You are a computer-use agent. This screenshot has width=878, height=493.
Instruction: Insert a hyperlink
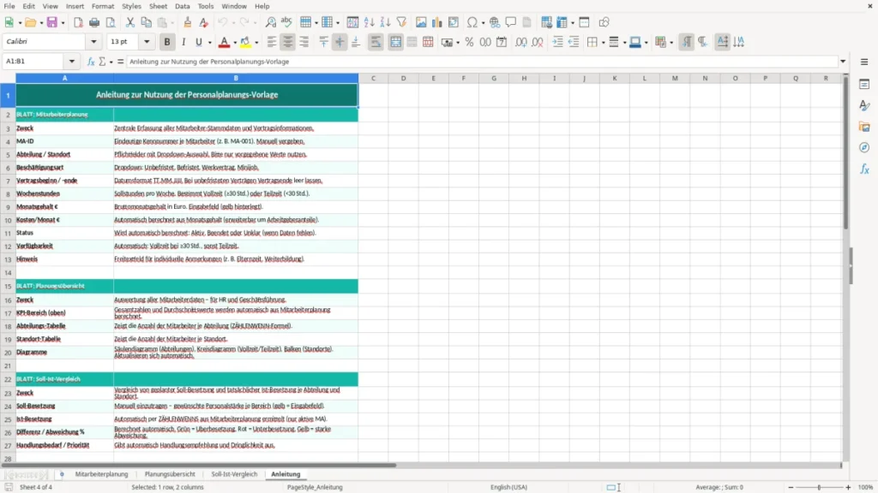[495, 22]
